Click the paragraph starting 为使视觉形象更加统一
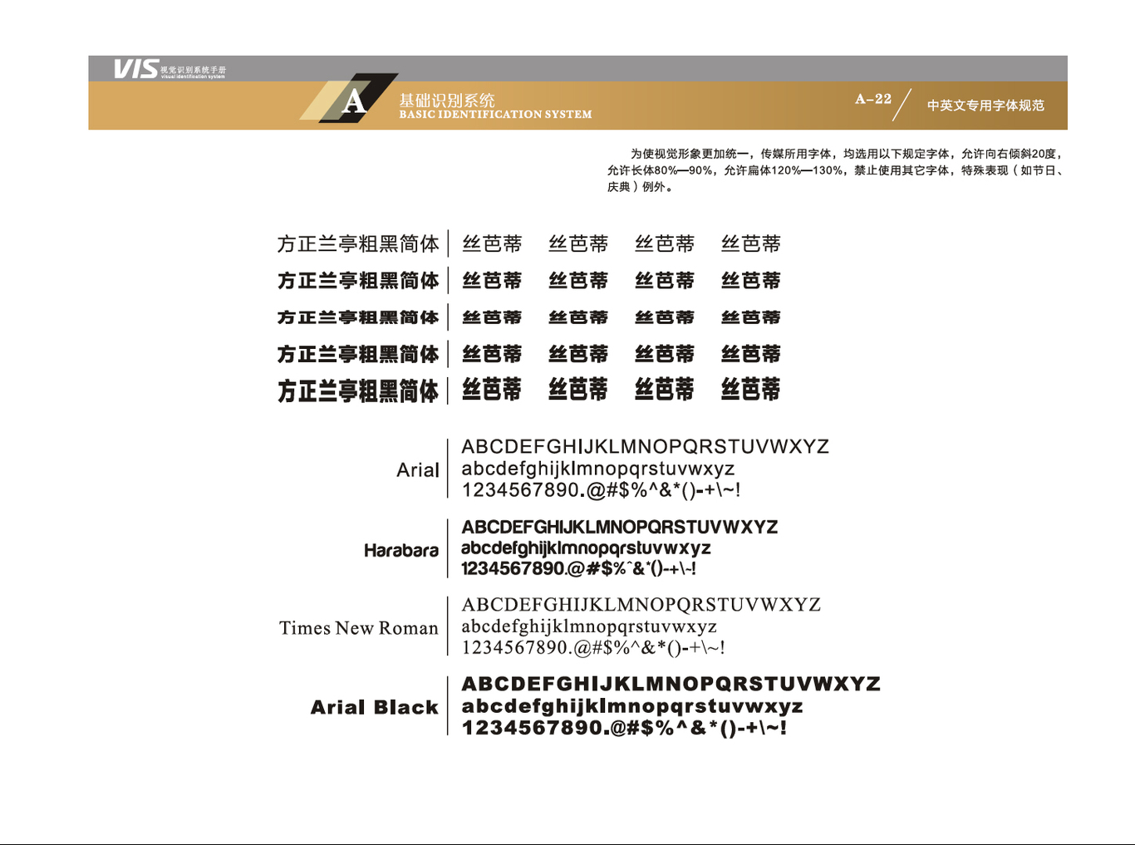Viewport: 1135px width, 845px height. [836, 170]
